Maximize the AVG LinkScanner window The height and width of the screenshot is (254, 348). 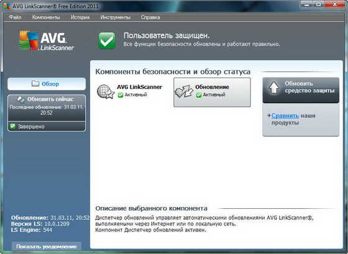point(318,4)
